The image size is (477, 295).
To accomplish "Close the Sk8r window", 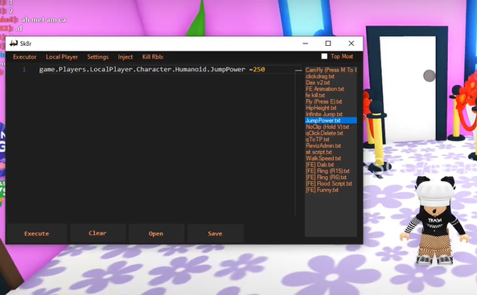I will point(351,43).
